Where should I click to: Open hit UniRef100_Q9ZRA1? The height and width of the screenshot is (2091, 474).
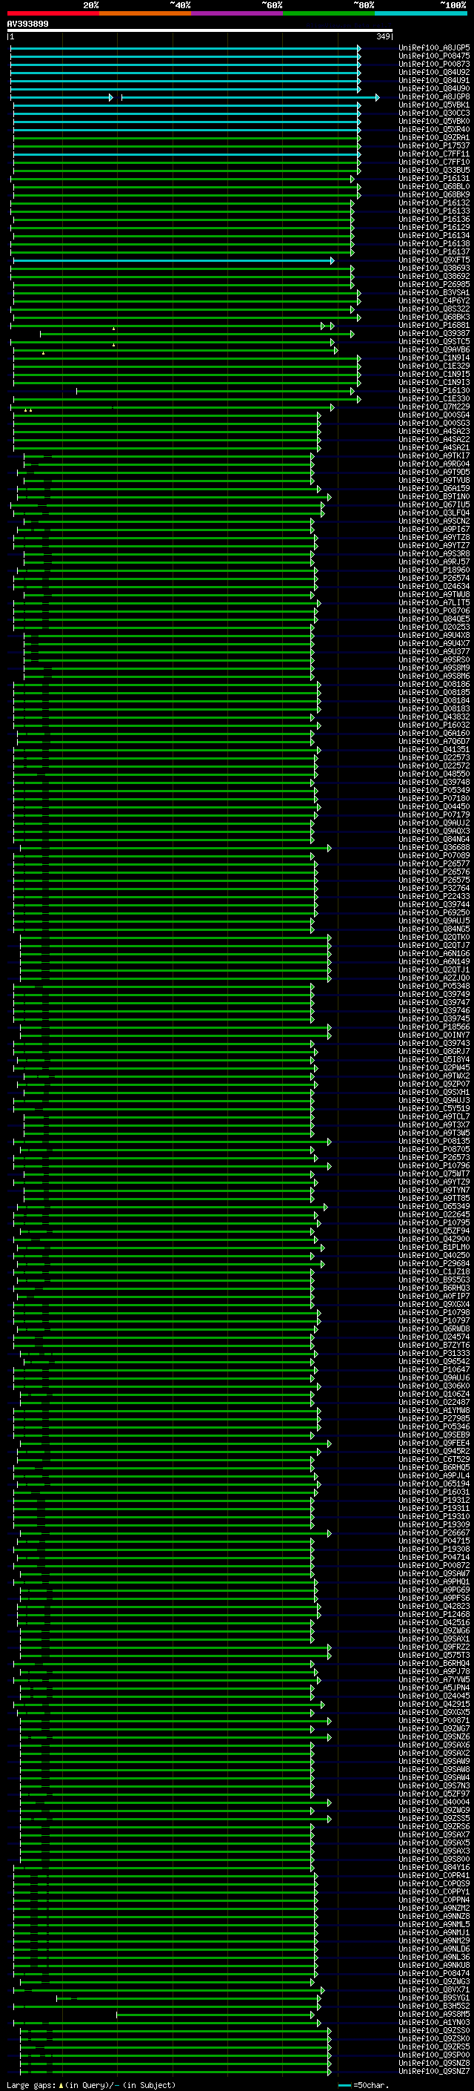pos(433,138)
